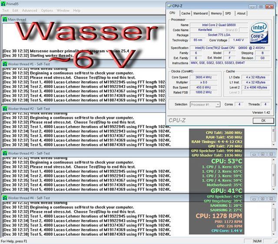
Task: Click the GPU Shader Takt: 1836 MHz line
Action: pos(217,155)
